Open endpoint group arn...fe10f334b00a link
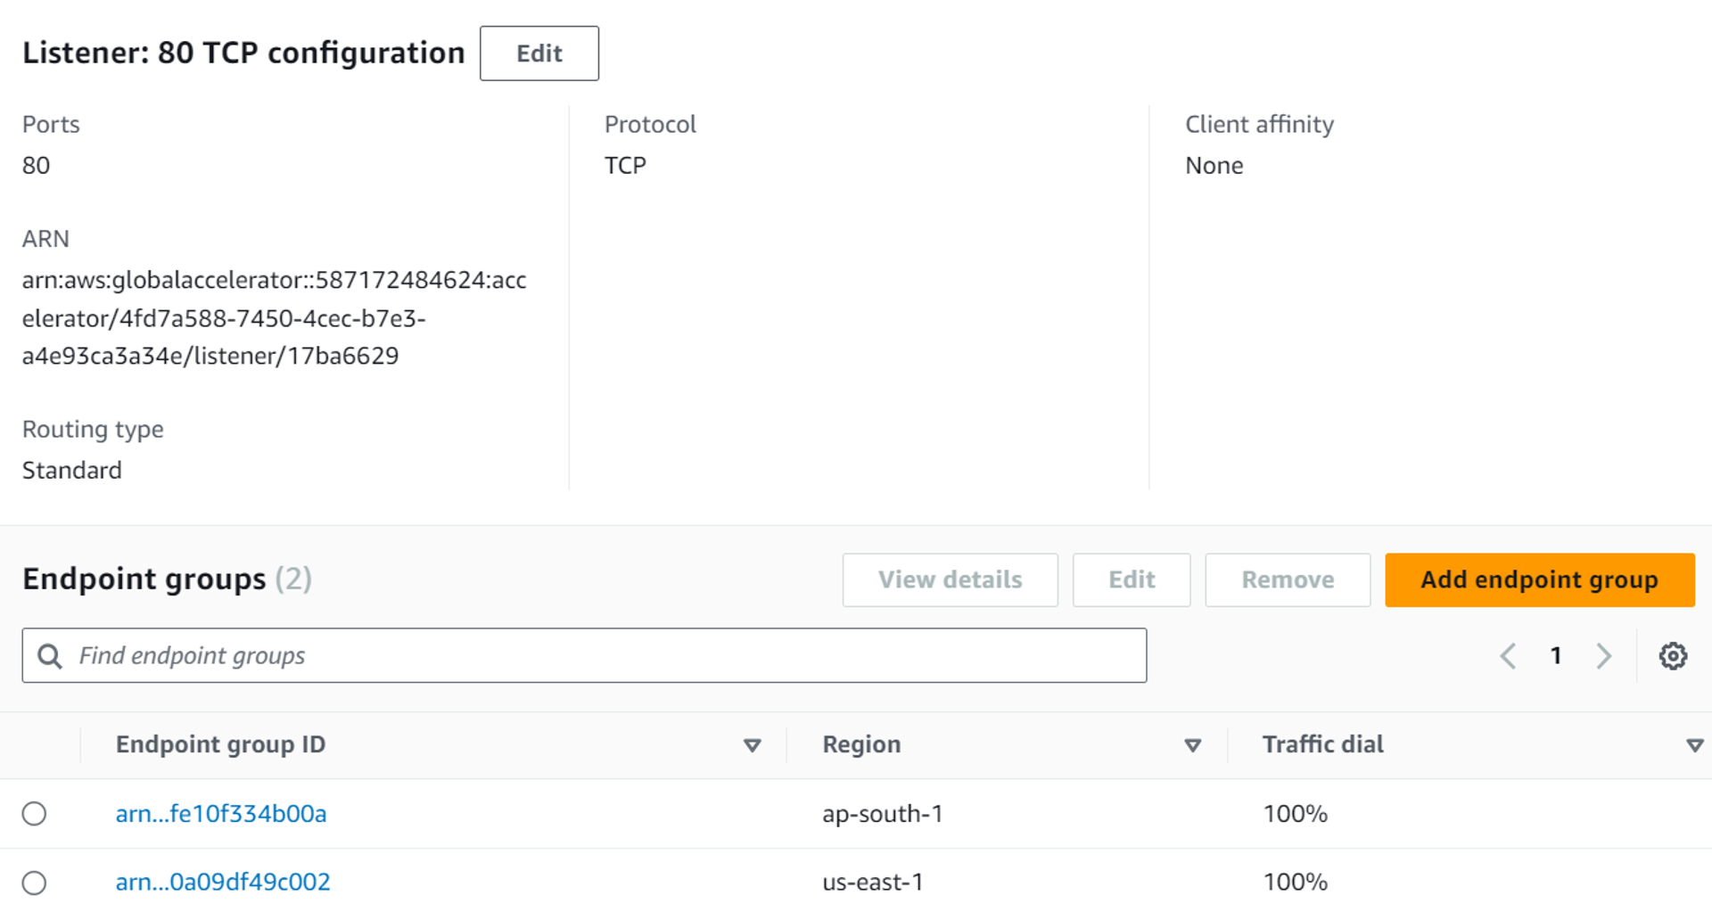Viewport: 1712px width, 912px height. pyautogui.click(x=221, y=814)
